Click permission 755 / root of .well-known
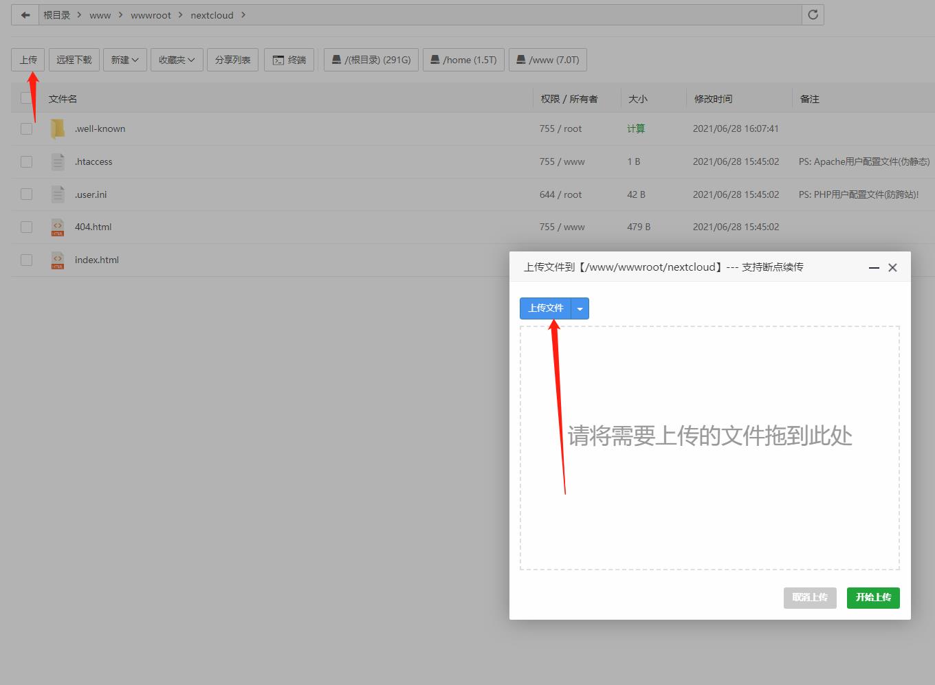This screenshot has width=935, height=685. tap(560, 128)
